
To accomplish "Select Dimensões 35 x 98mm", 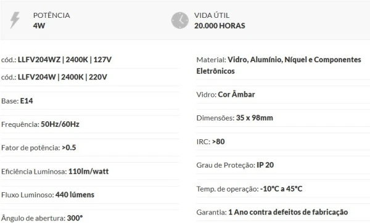I will pos(234,118).
